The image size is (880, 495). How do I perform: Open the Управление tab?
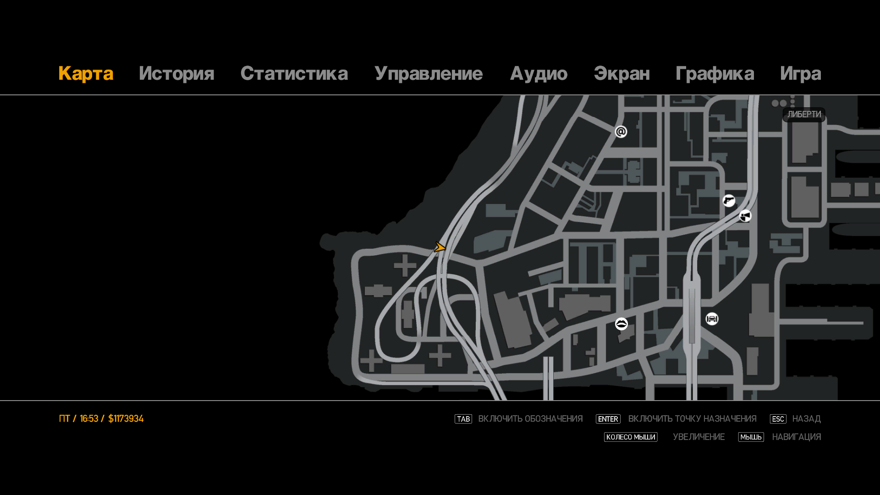(428, 74)
